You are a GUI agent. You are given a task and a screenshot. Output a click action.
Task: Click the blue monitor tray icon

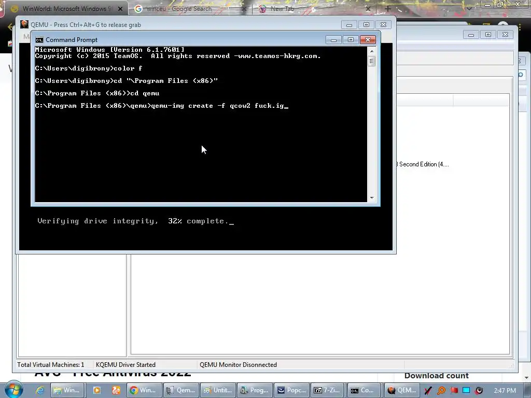(466, 391)
